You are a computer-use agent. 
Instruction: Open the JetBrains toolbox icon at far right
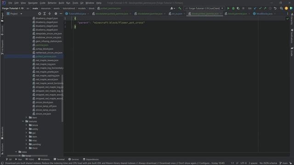[291, 8]
